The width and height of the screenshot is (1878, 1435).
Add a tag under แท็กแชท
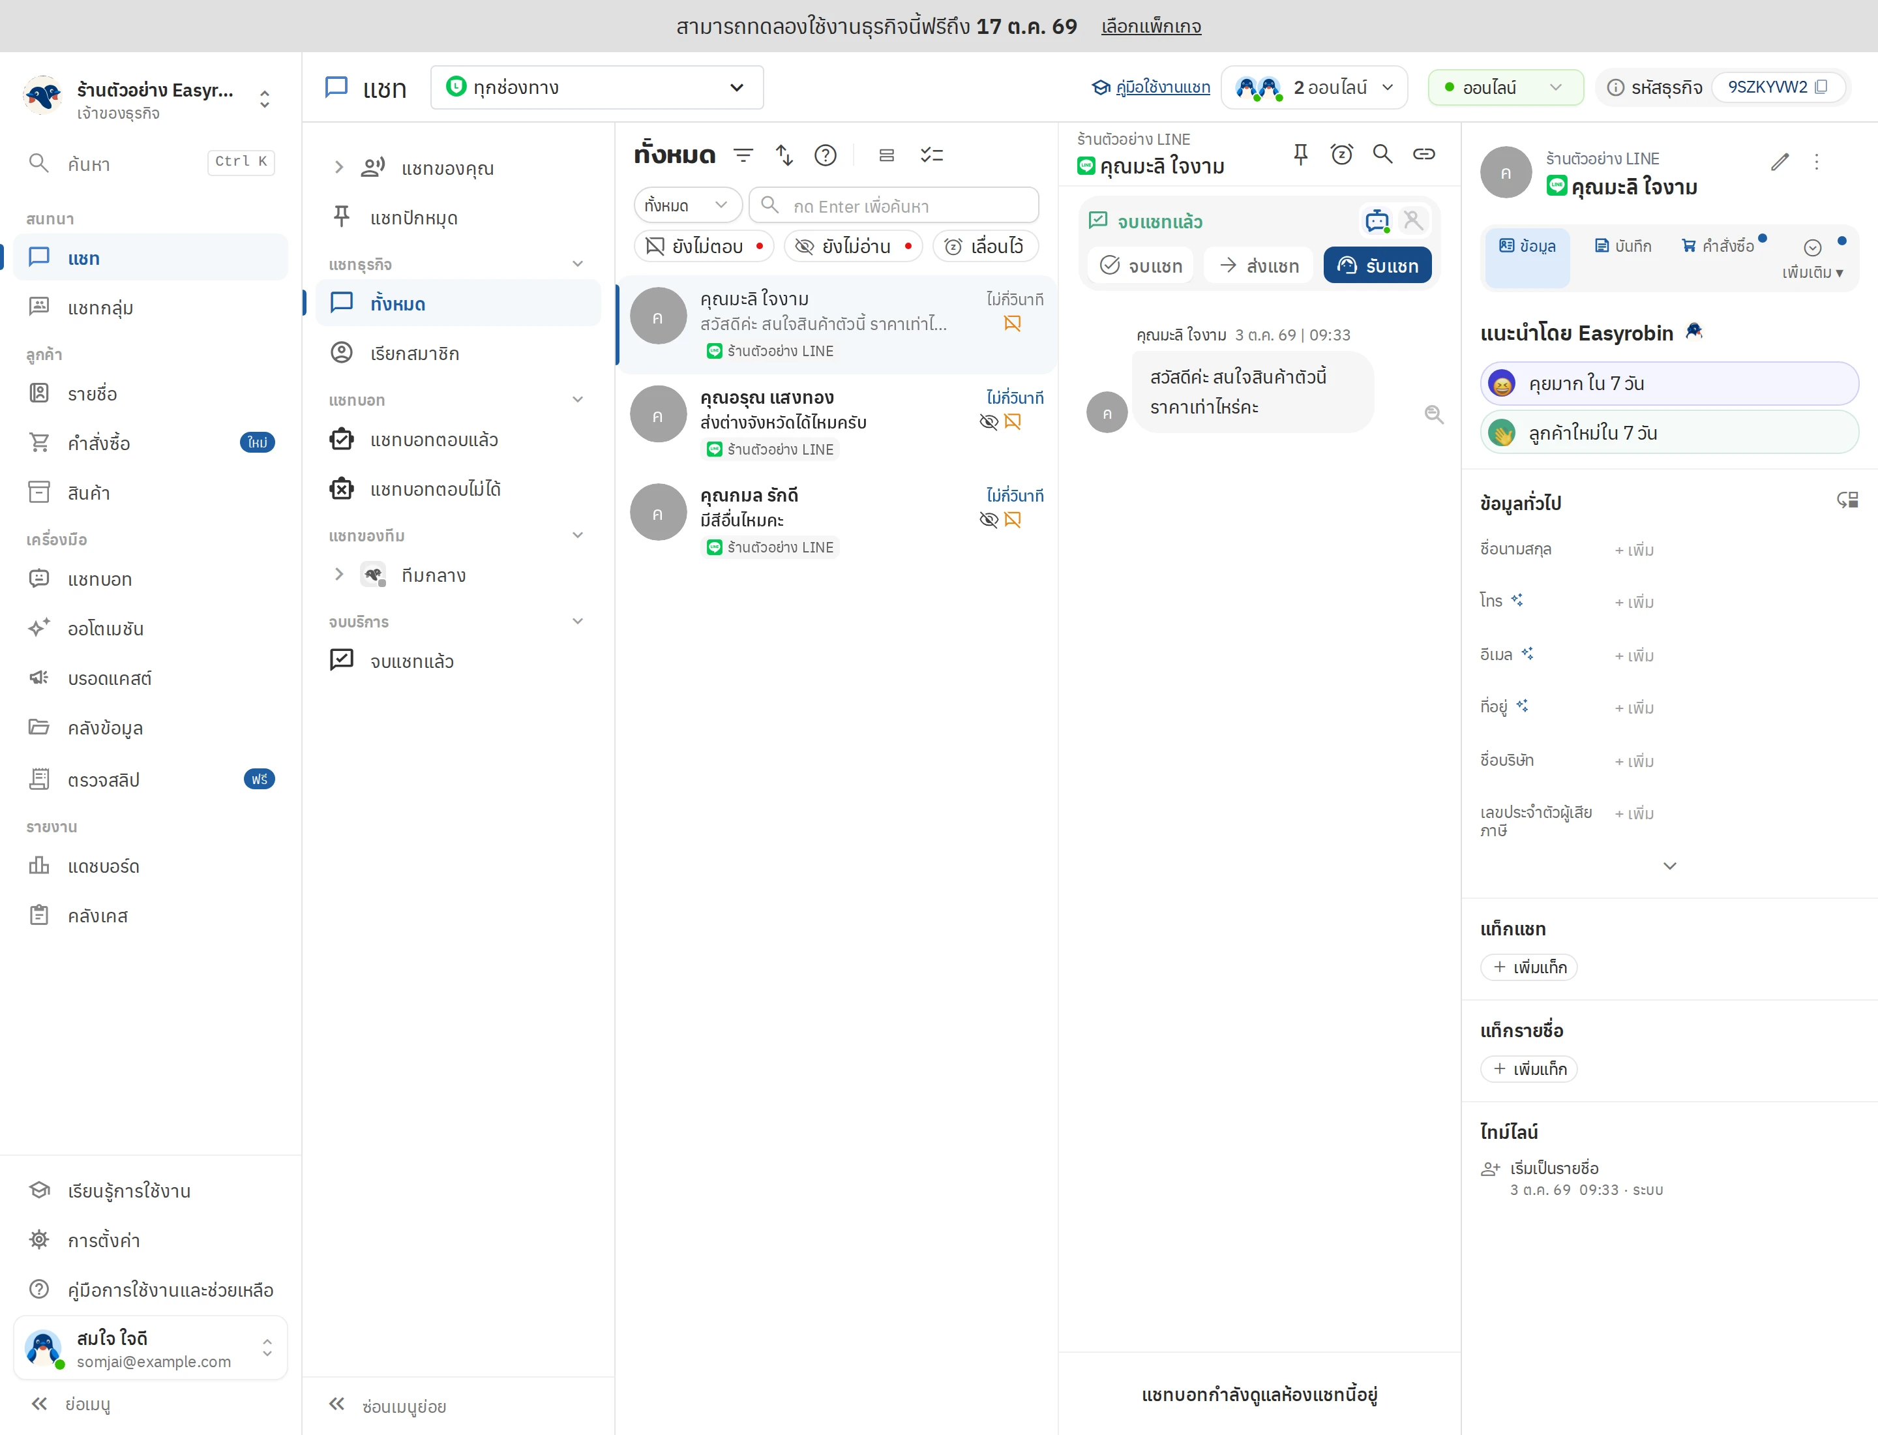(x=1528, y=968)
